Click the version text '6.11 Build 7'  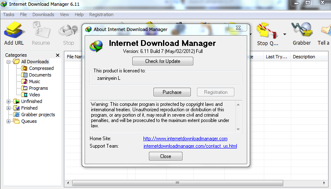[x=152, y=51]
